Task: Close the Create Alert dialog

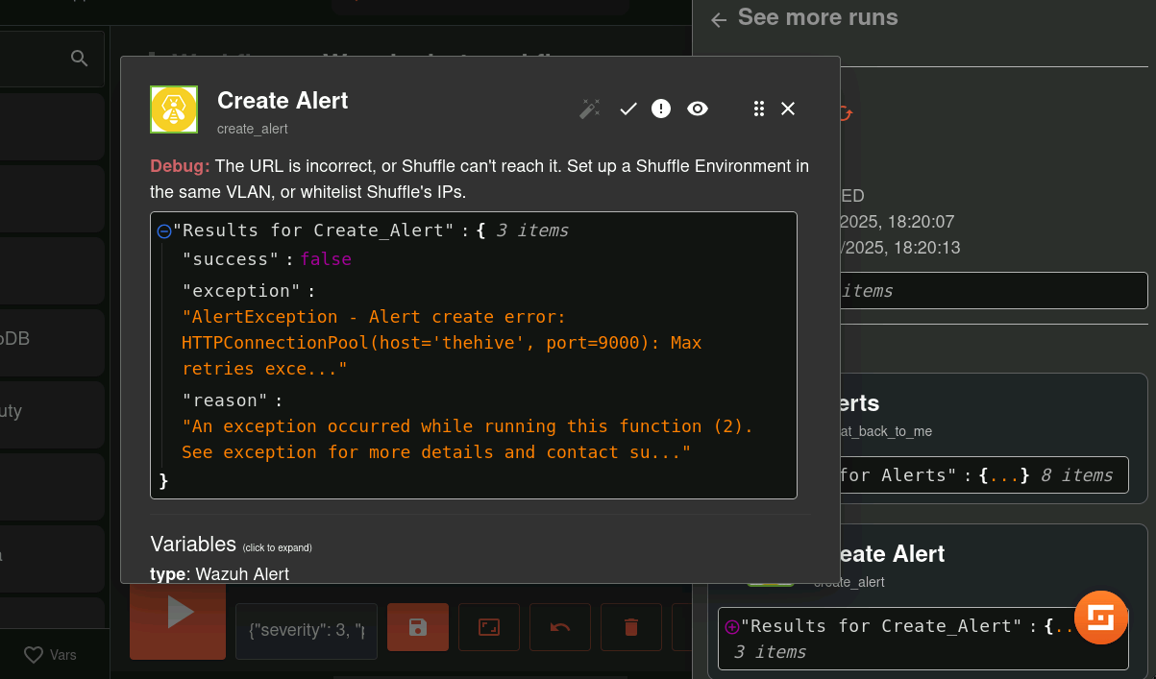Action: pyautogui.click(x=788, y=109)
